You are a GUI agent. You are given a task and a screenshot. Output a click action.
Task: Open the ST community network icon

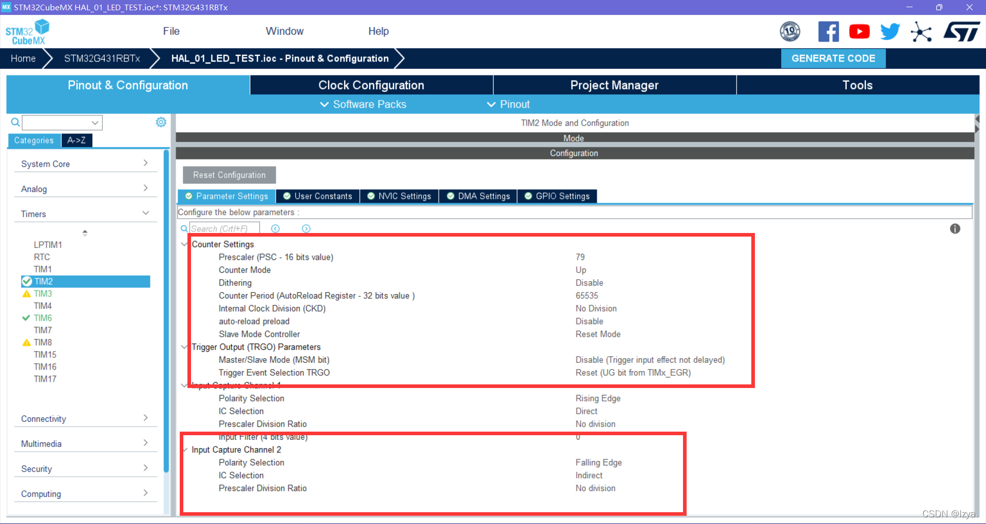coord(921,32)
